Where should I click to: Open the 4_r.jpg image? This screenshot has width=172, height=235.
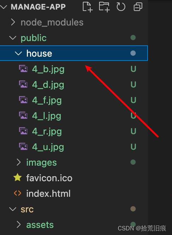(x=47, y=132)
